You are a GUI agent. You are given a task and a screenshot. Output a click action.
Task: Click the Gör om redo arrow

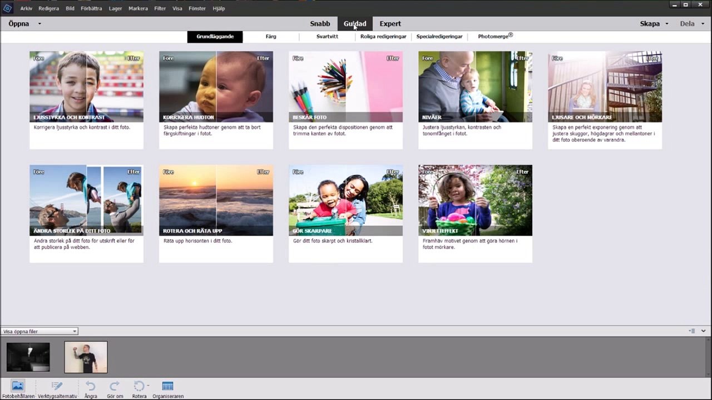tap(115, 386)
